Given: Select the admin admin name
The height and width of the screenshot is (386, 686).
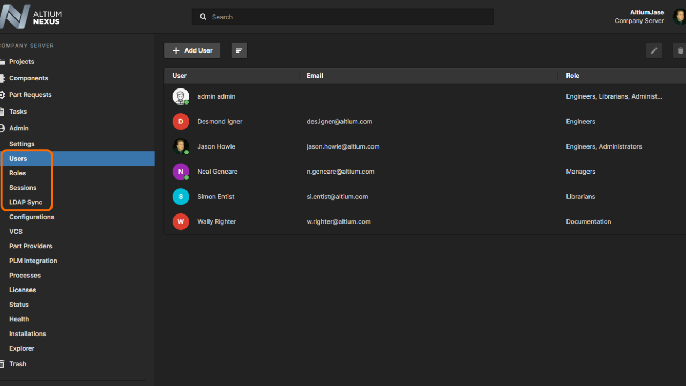Looking at the screenshot, I should [x=216, y=96].
